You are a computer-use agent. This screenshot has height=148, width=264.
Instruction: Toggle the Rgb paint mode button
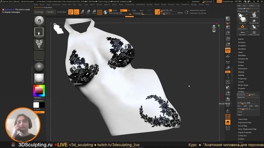(x=124, y=10)
